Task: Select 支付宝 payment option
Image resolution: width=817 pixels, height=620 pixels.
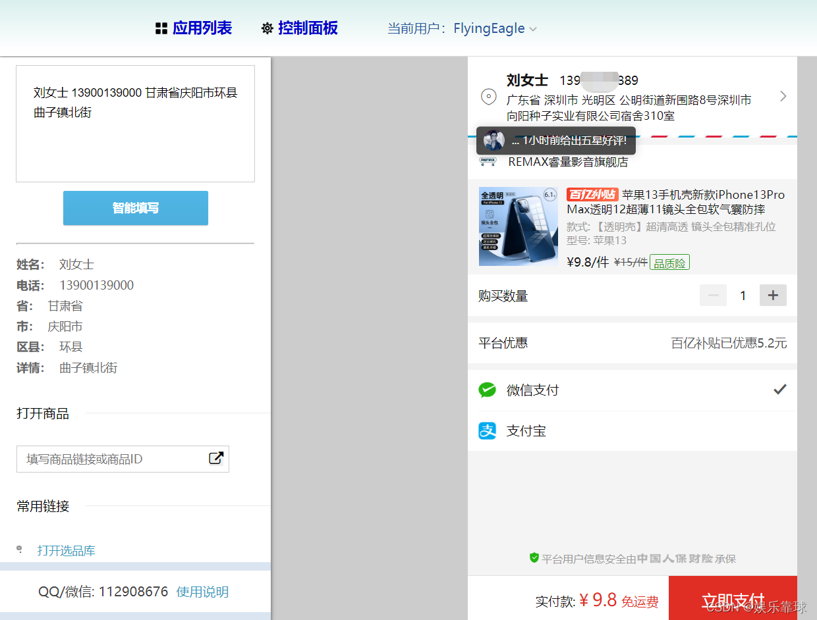Action: coord(633,431)
